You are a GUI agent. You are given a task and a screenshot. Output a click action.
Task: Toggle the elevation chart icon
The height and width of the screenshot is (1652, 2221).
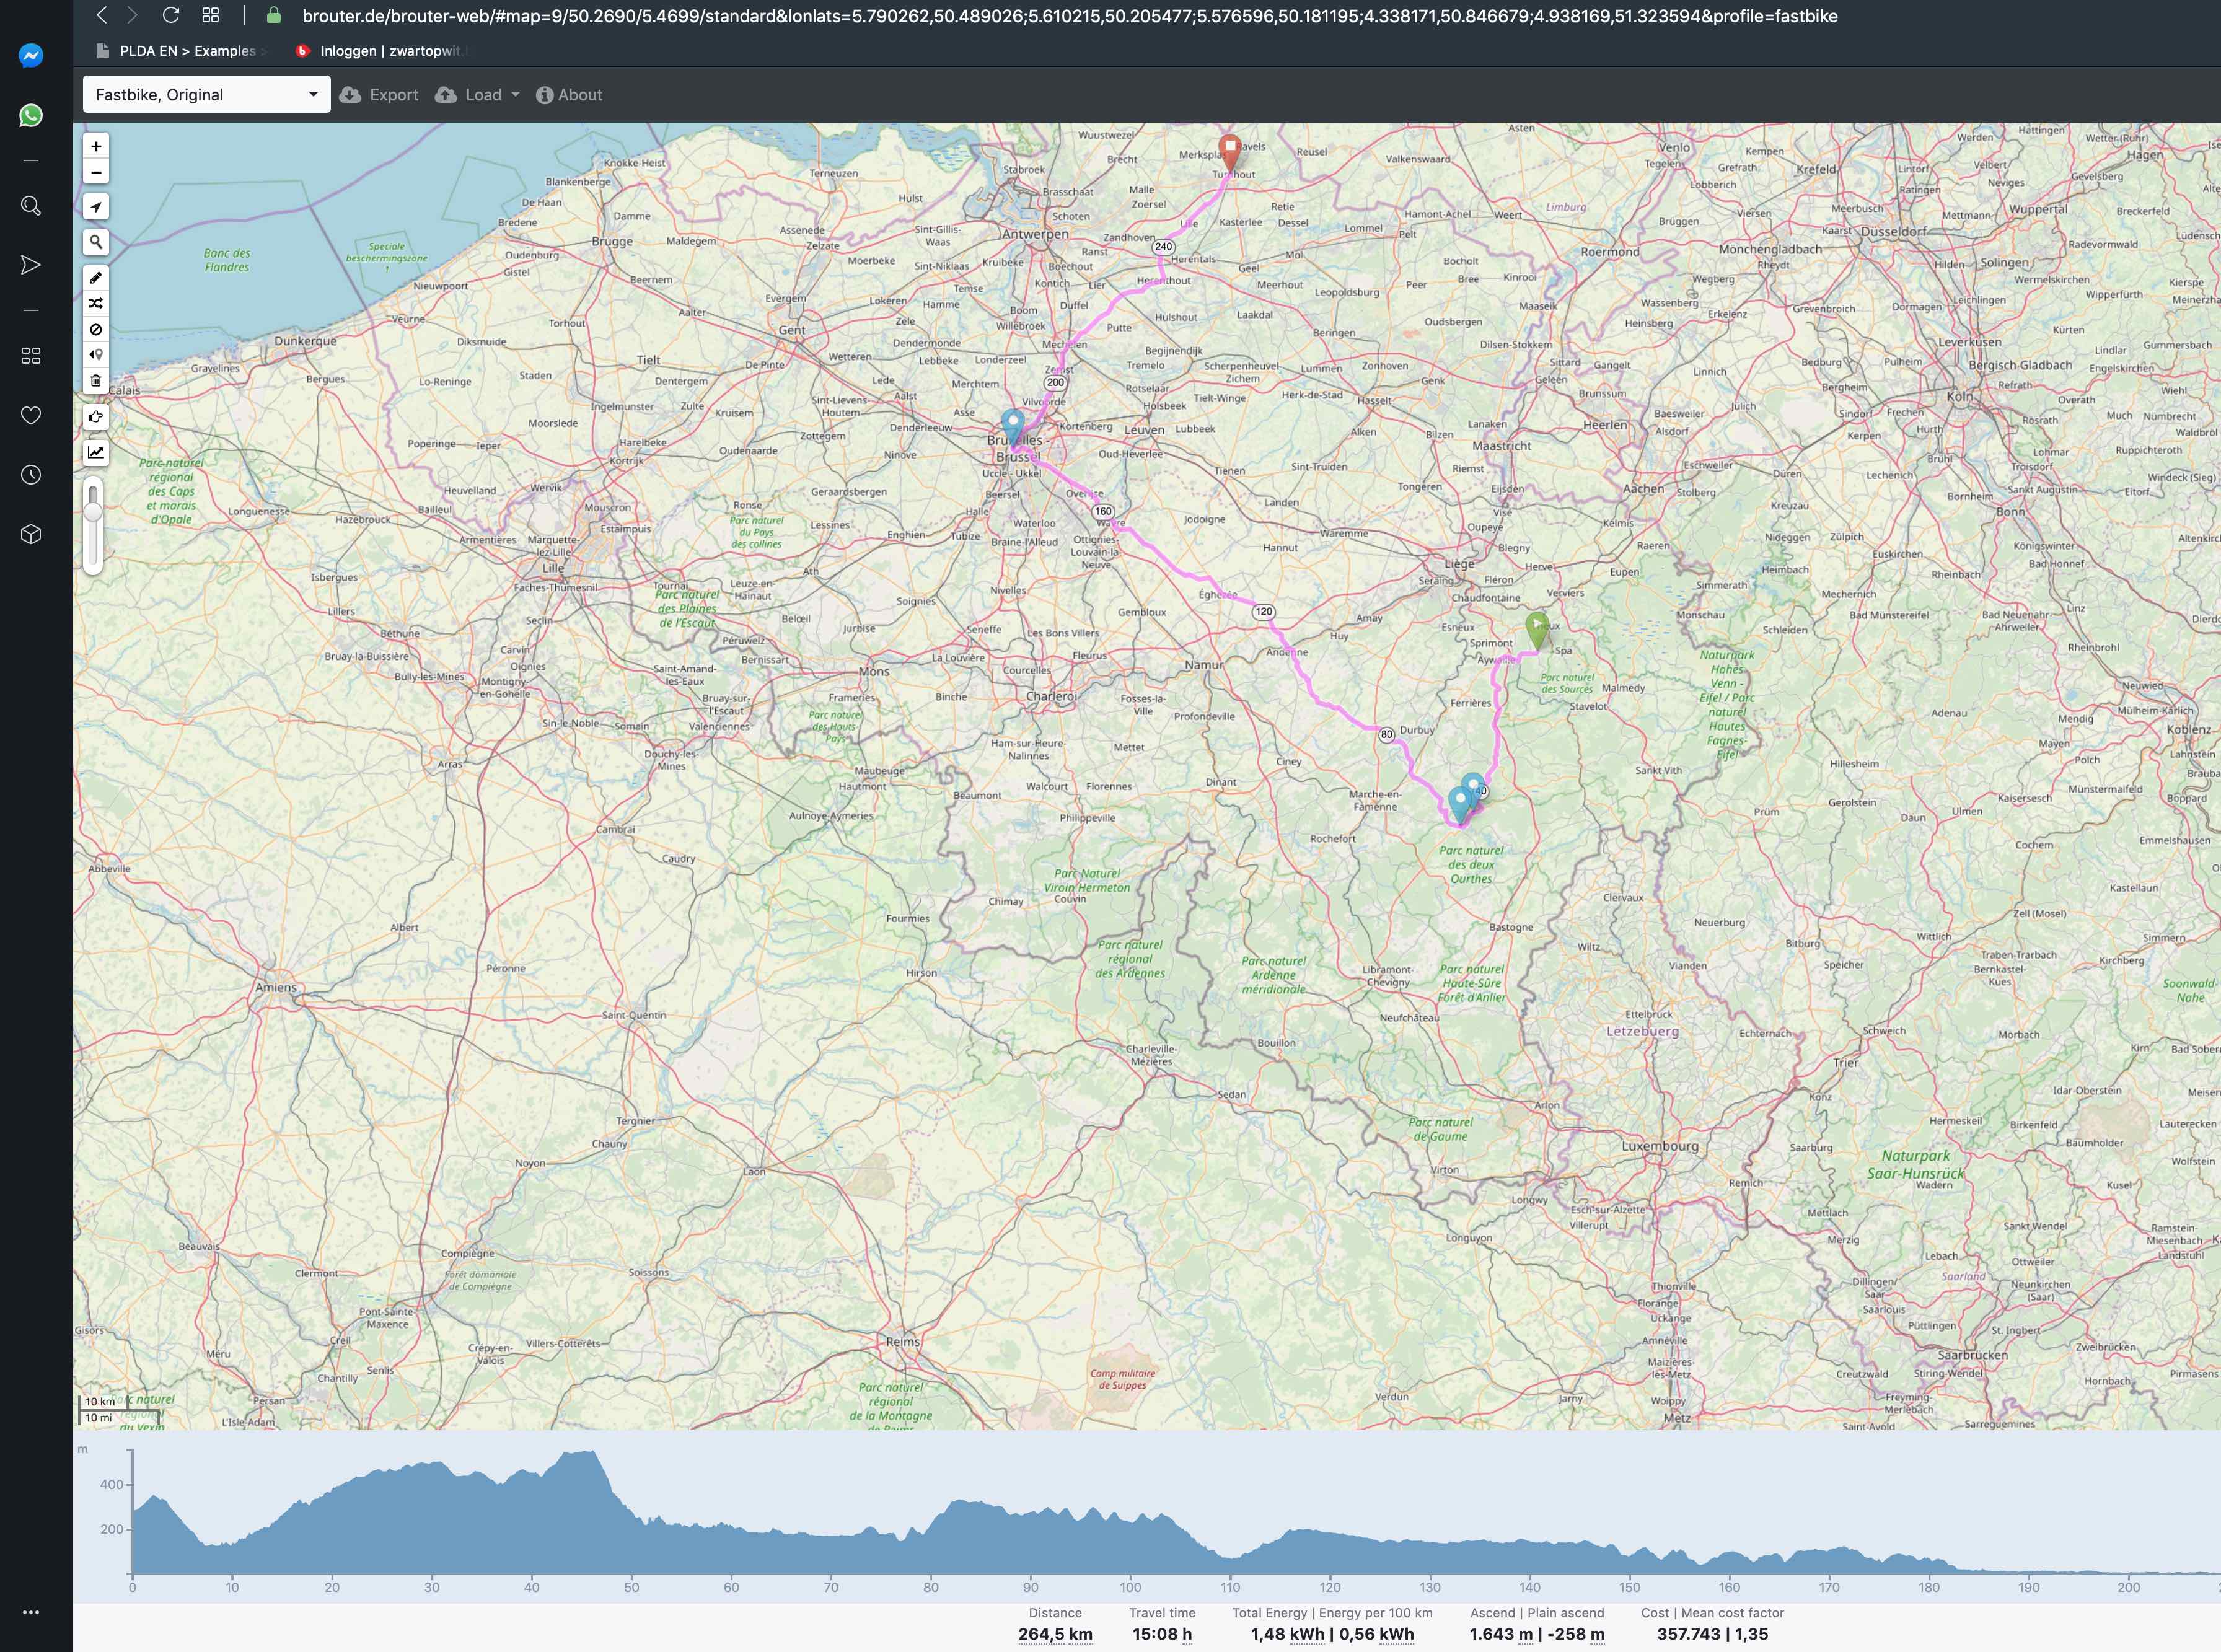[x=96, y=452]
